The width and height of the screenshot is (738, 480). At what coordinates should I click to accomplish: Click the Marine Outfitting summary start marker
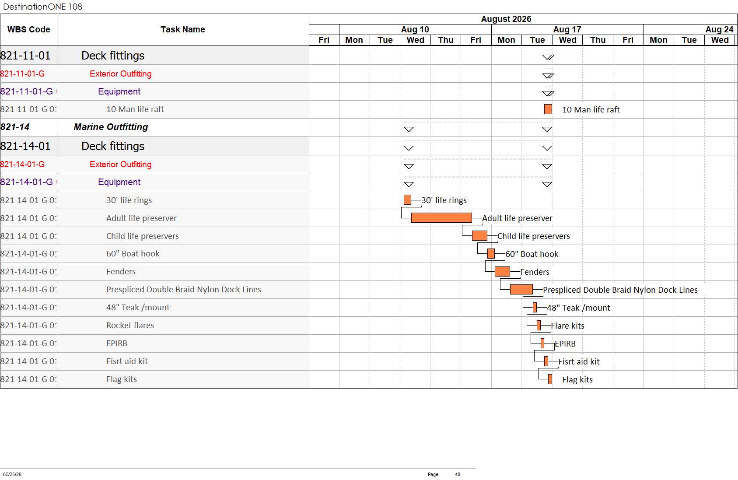click(409, 129)
